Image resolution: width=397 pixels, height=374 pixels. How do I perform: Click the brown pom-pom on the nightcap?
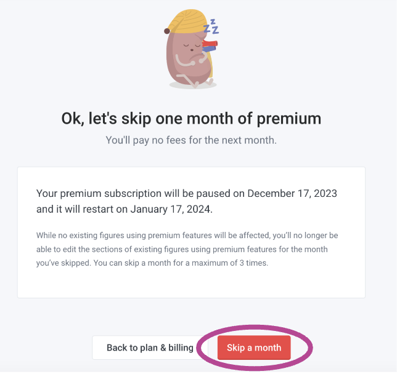point(167,30)
